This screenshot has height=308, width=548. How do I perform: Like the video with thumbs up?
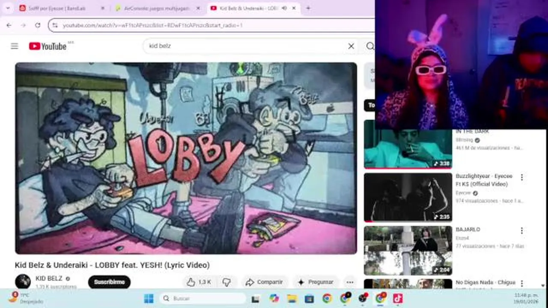[x=198, y=282]
